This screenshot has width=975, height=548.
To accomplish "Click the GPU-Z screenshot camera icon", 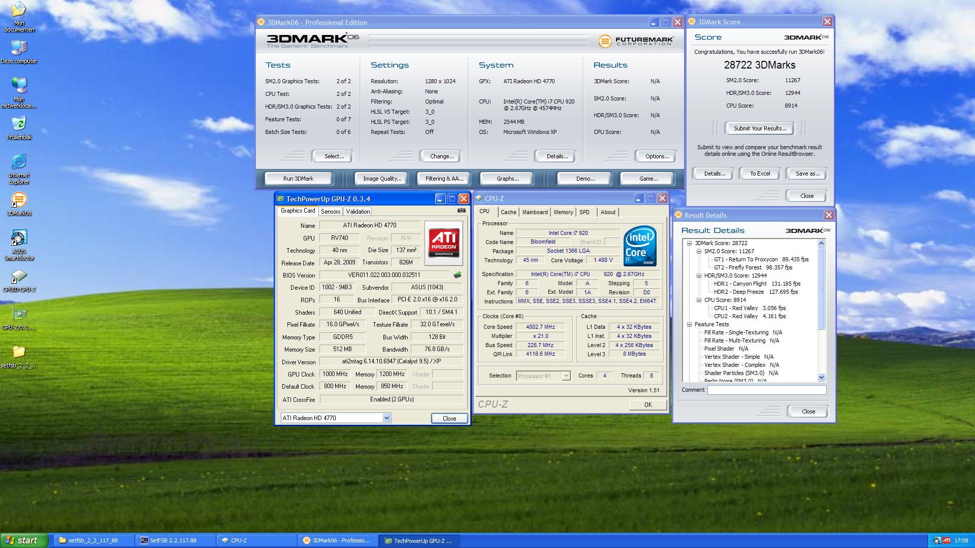I will [461, 211].
